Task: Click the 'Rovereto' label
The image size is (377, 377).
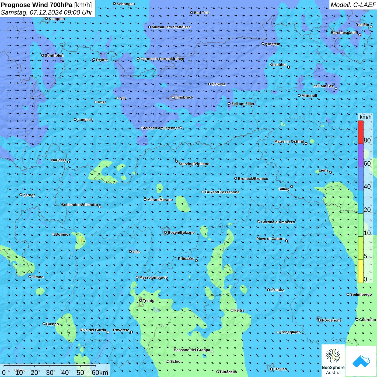Action: (121, 330)
